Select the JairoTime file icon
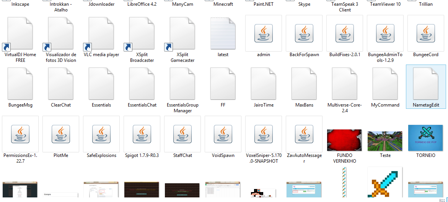The width and height of the screenshot is (448, 202). tap(264, 84)
